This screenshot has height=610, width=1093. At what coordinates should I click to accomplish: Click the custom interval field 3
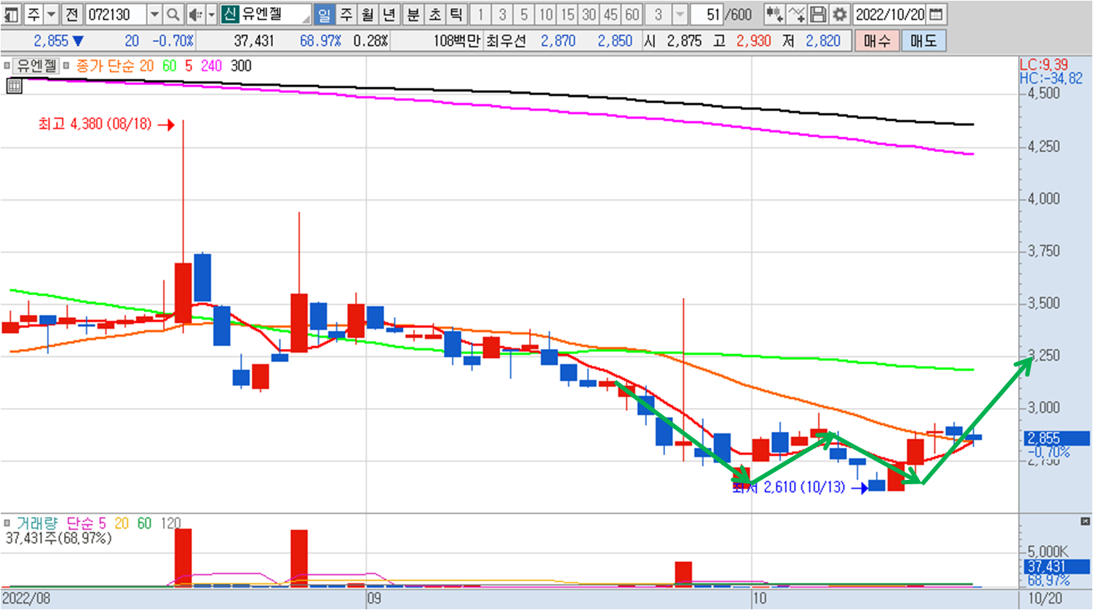659,14
